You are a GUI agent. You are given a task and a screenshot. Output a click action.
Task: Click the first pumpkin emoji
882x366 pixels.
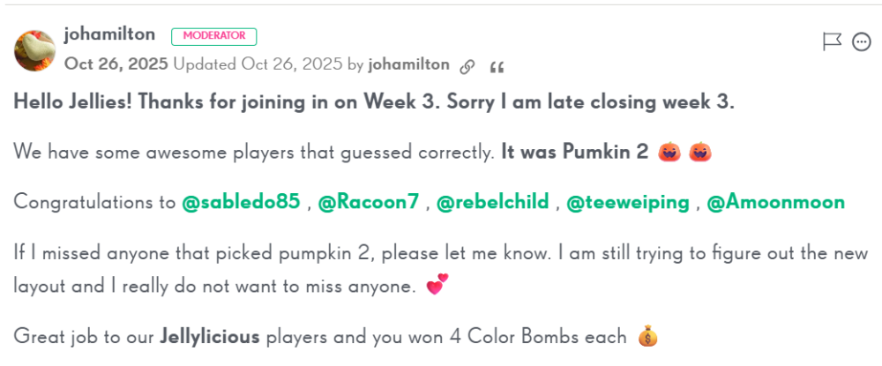669,153
